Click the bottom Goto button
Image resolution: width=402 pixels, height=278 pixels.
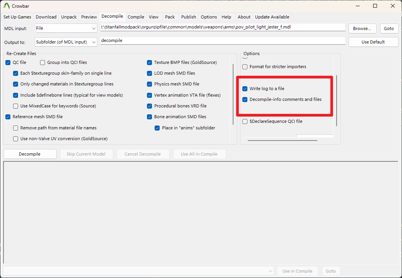click(x=331, y=271)
